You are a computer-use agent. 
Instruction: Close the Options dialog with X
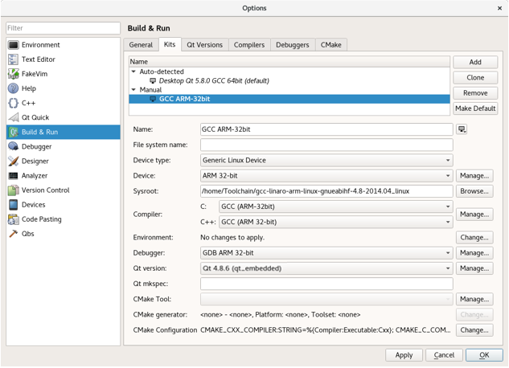[499, 8]
